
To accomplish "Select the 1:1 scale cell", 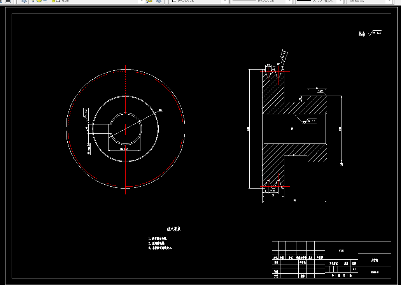I will (x=354, y=269).
